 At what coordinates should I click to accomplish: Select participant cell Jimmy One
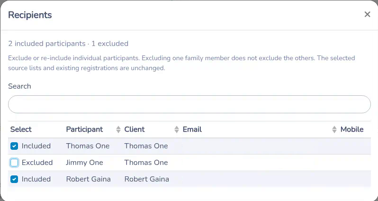click(x=84, y=163)
